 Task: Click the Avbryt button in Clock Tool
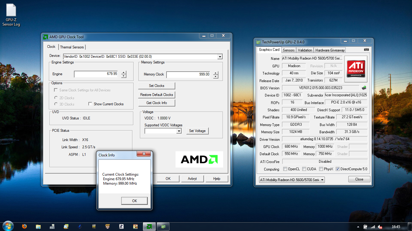(192, 179)
